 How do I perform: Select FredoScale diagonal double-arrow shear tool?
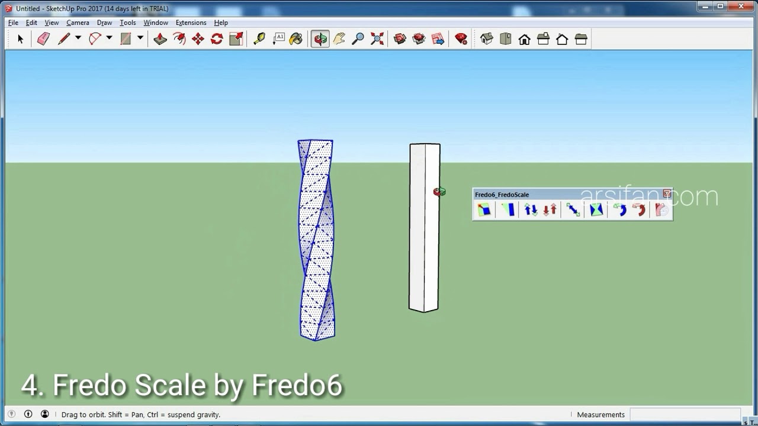pyautogui.click(x=573, y=209)
